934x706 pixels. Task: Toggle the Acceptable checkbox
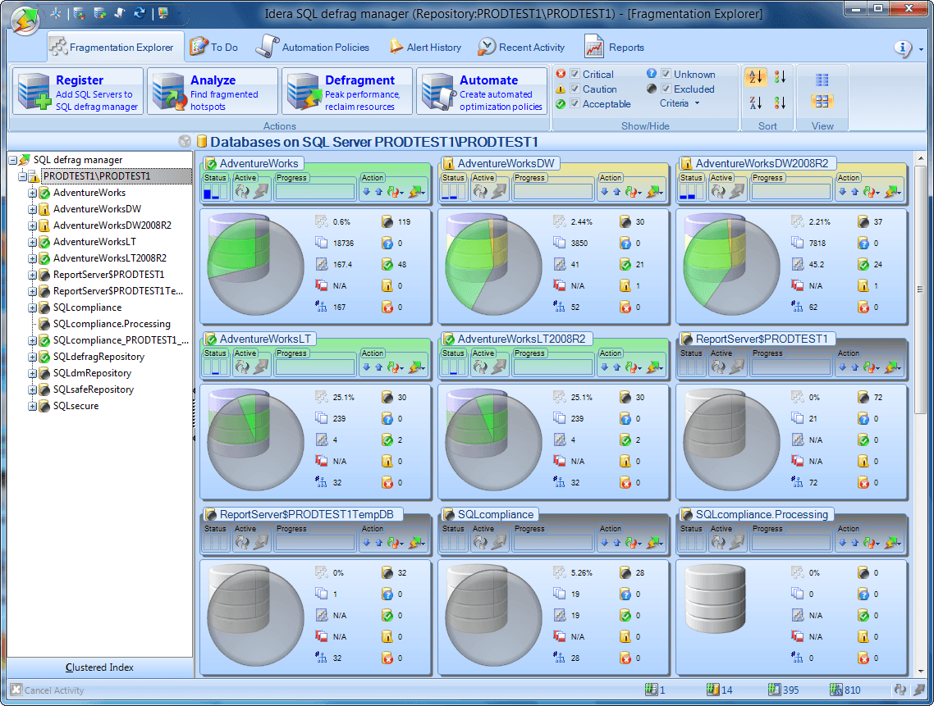[575, 103]
